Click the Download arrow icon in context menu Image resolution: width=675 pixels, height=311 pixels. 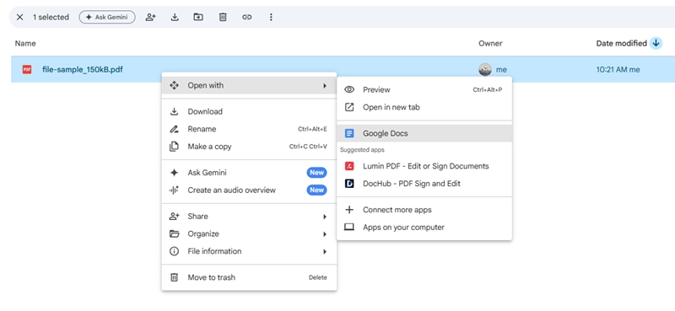point(174,112)
